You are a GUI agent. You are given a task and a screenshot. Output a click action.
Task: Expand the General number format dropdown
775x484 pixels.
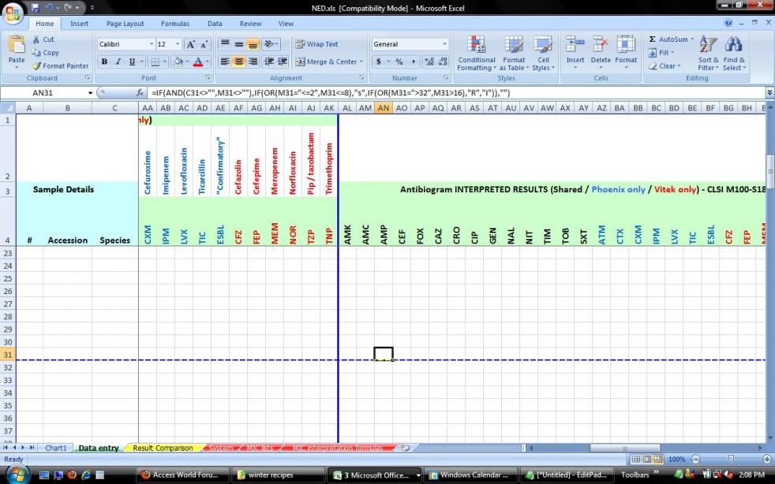click(445, 45)
